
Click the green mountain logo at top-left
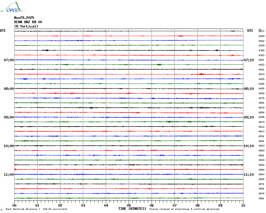point(13,7)
